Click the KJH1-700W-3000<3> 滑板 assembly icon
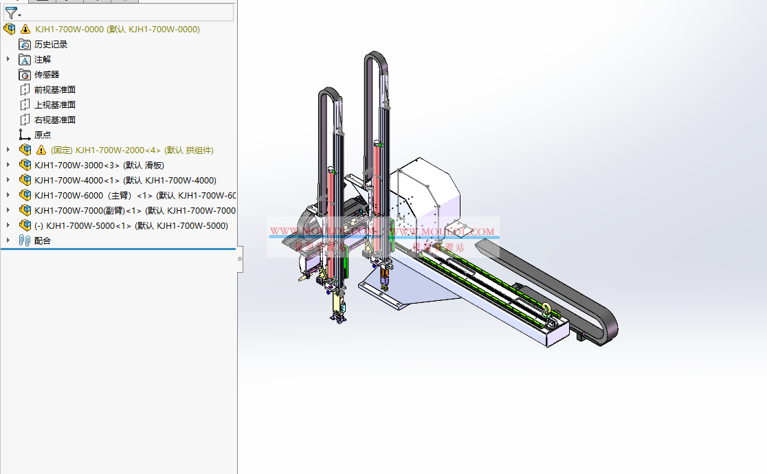The image size is (767, 474). [x=25, y=165]
